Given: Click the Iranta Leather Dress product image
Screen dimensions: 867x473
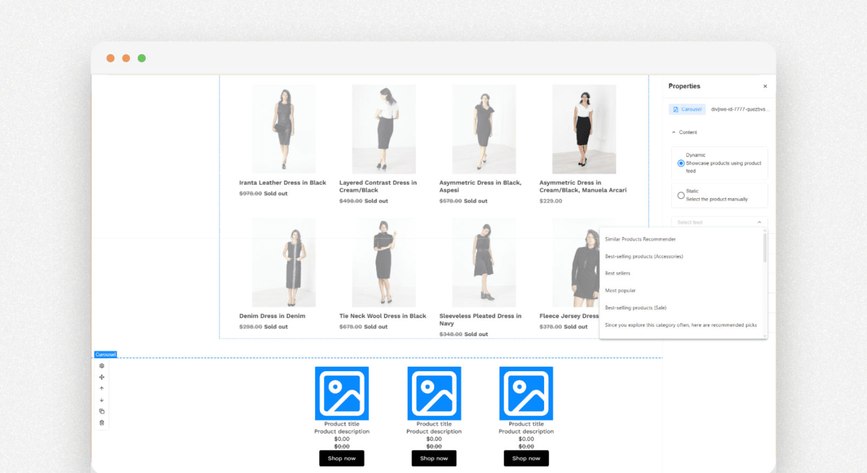Looking at the screenshot, I should point(283,129).
